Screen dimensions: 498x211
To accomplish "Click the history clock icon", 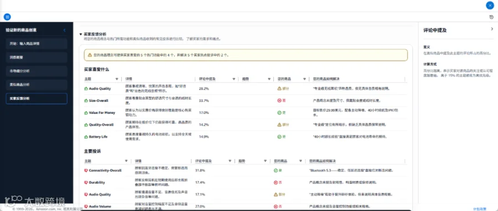I will tap(492, 17).
